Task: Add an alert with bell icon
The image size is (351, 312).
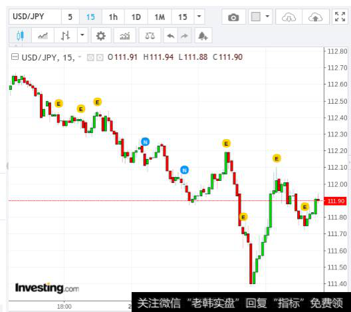Action: (x=203, y=36)
